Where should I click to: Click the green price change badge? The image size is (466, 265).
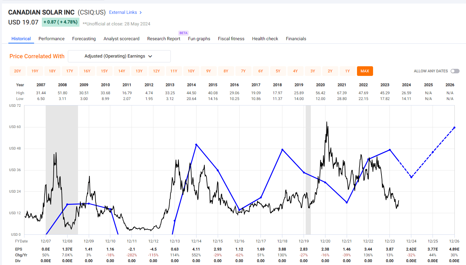(x=60, y=23)
